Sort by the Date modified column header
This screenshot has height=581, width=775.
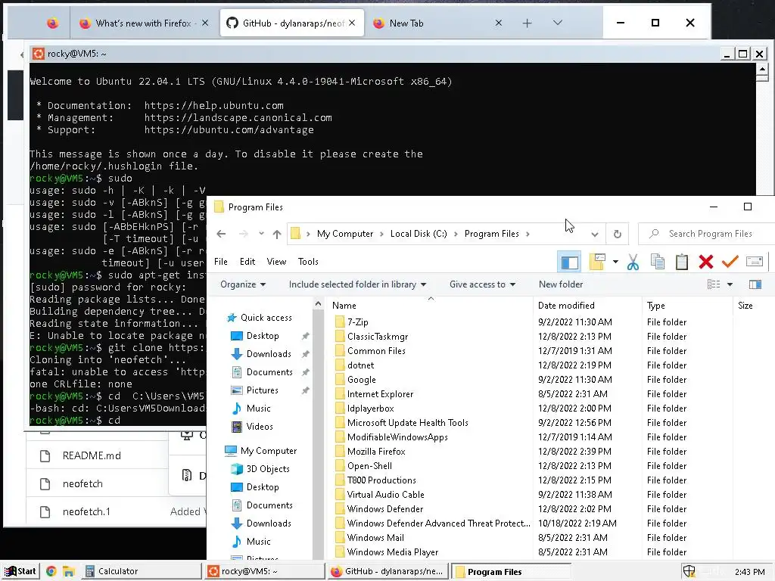[566, 306]
